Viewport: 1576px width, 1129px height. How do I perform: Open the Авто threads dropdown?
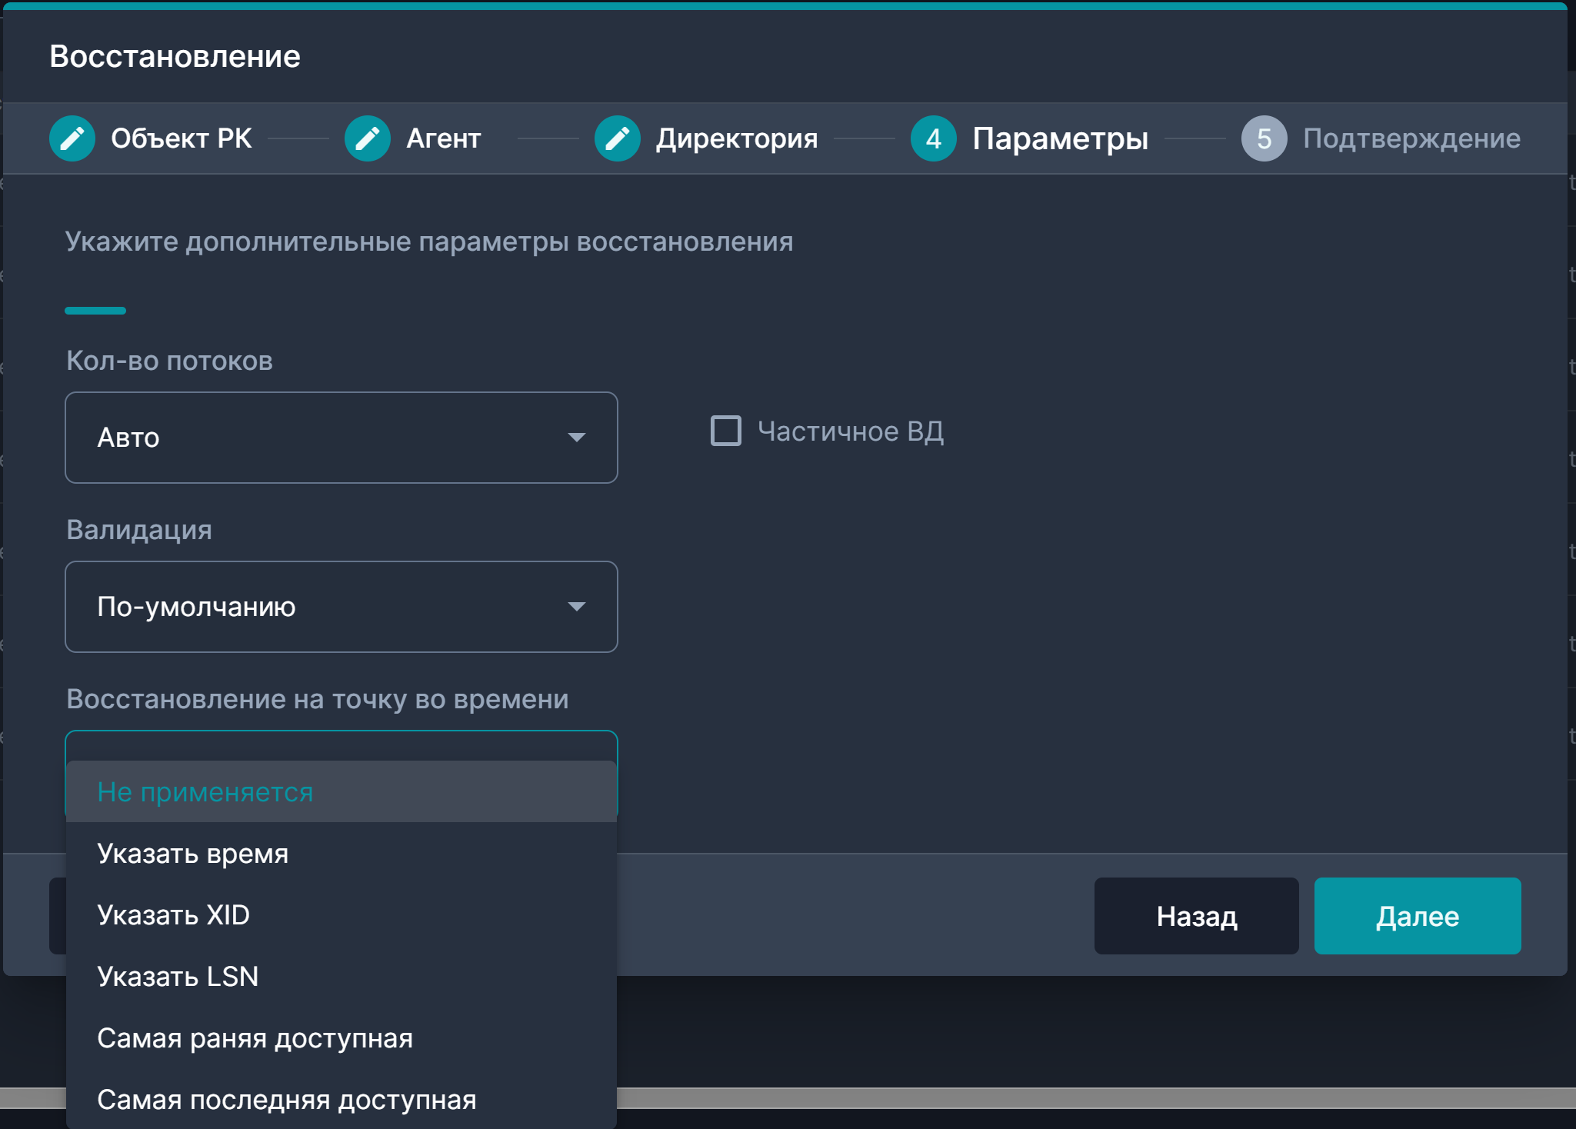pyautogui.click(x=341, y=438)
